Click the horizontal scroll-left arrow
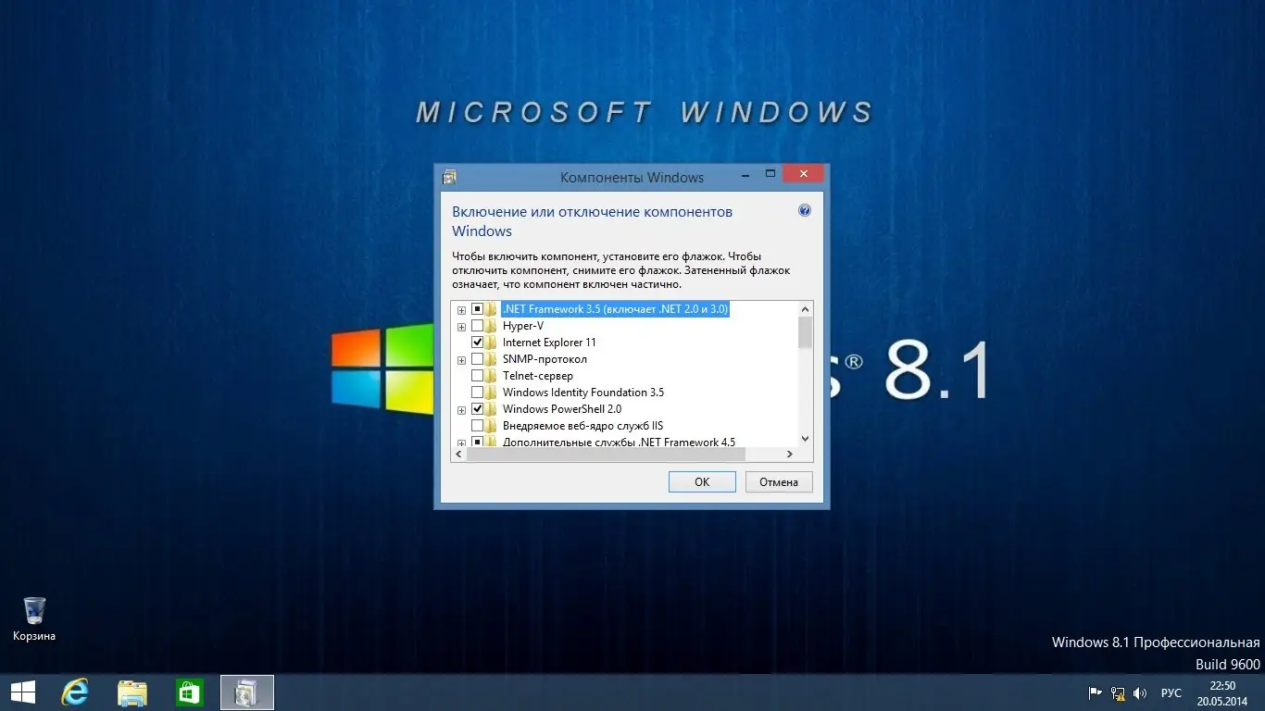 [x=459, y=455]
